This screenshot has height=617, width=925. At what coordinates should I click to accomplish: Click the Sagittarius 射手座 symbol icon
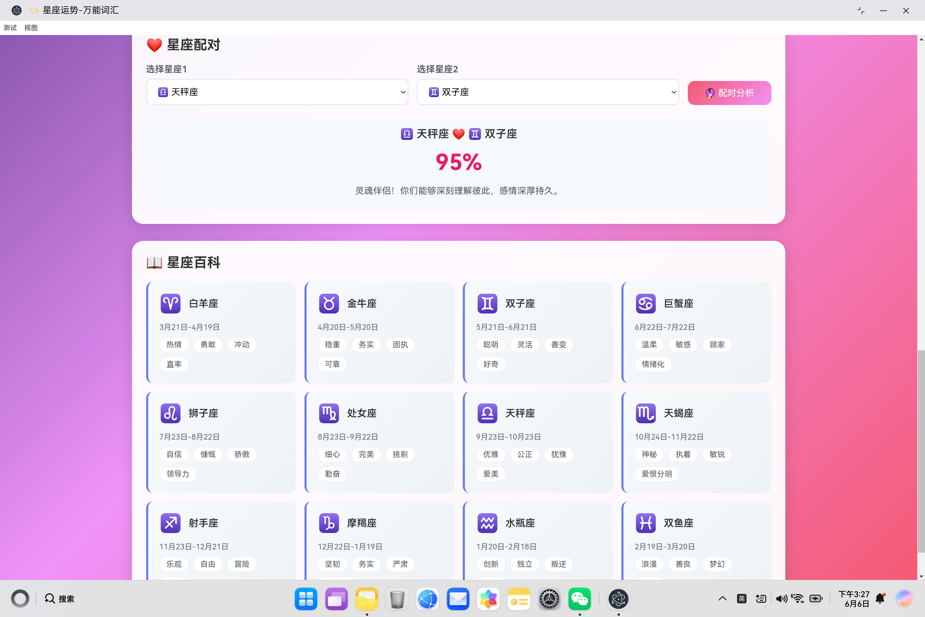[170, 523]
